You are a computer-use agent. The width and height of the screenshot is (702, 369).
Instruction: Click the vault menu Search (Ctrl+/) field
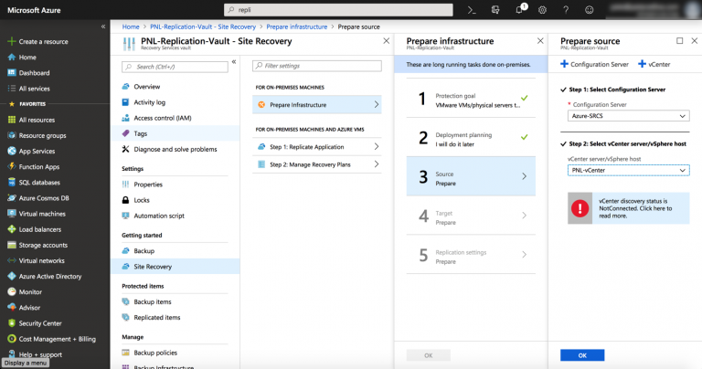pos(175,67)
